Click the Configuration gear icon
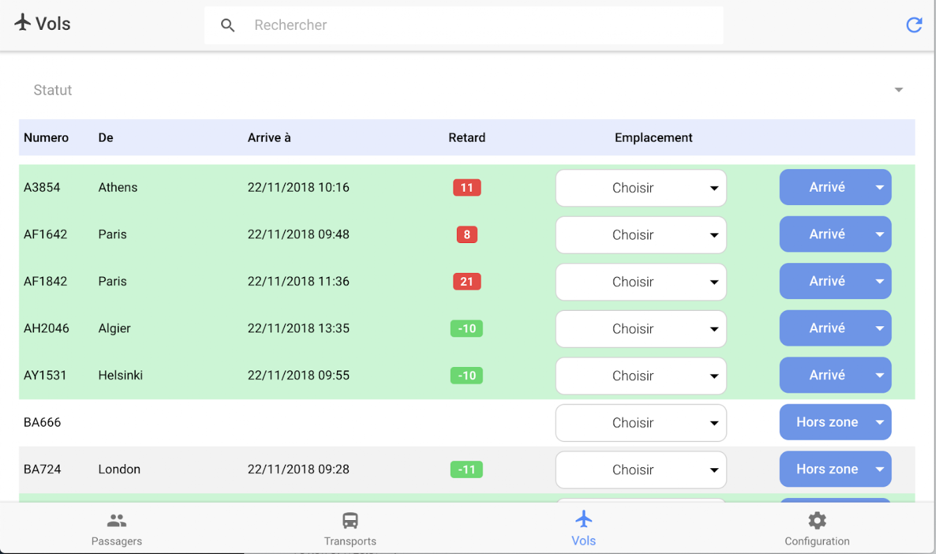Screen dimensions: 936x554 [x=817, y=520]
